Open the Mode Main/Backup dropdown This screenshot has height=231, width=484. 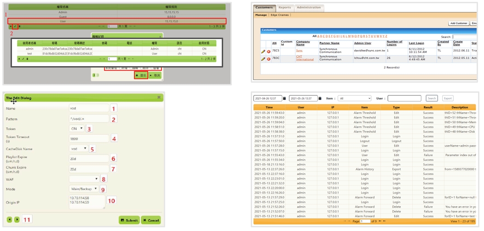click(84, 189)
